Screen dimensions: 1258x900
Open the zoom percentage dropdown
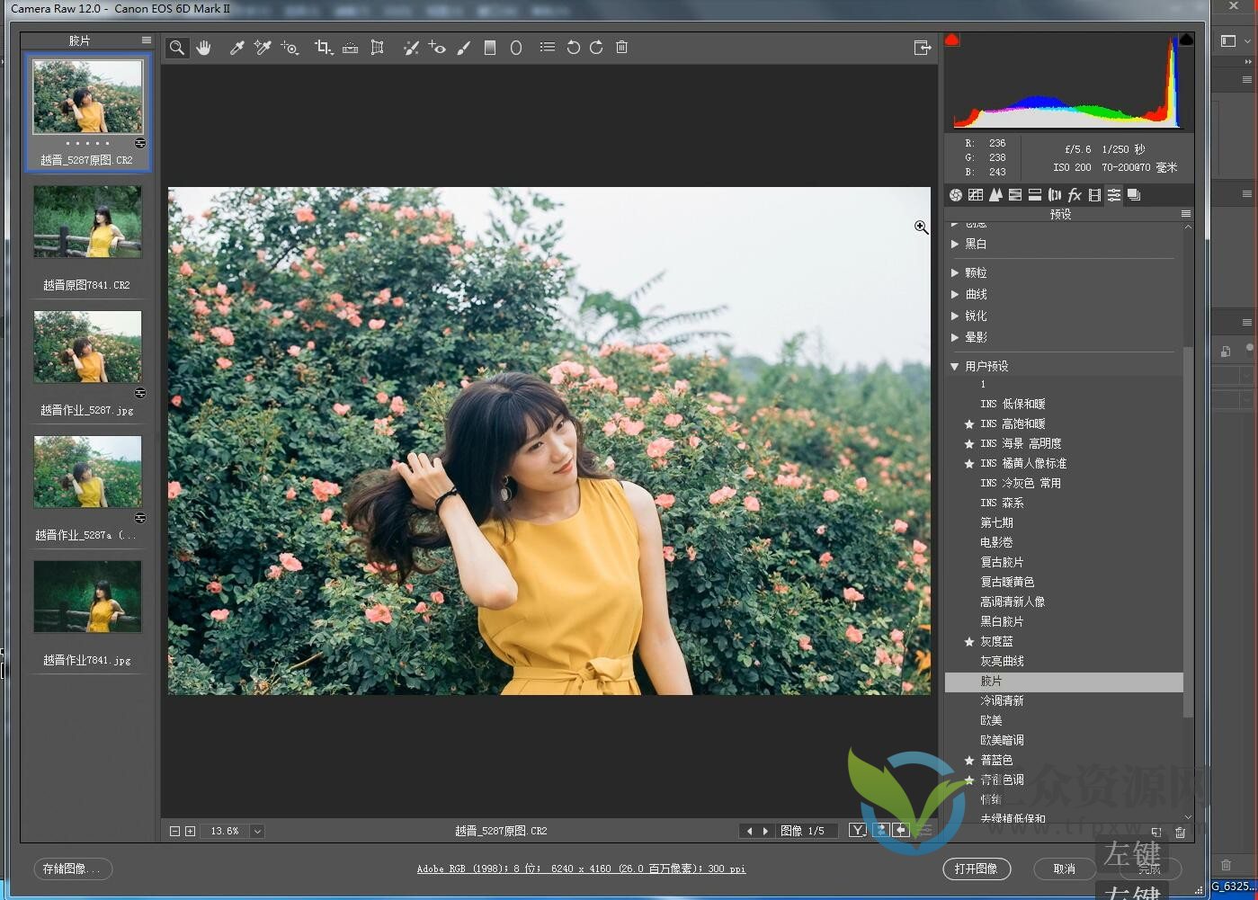click(256, 830)
